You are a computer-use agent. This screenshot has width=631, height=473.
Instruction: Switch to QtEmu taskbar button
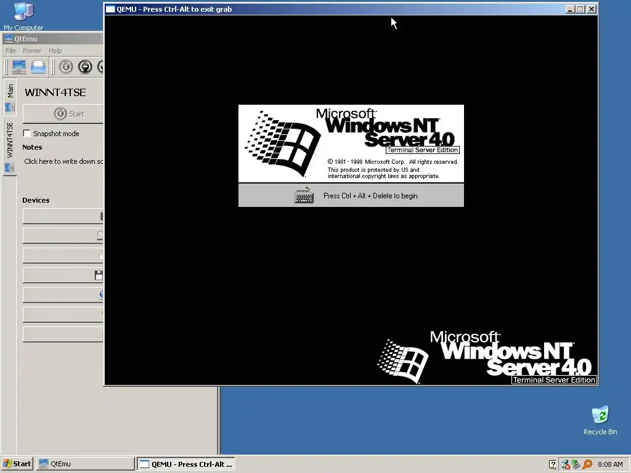pyautogui.click(x=85, y=464)
